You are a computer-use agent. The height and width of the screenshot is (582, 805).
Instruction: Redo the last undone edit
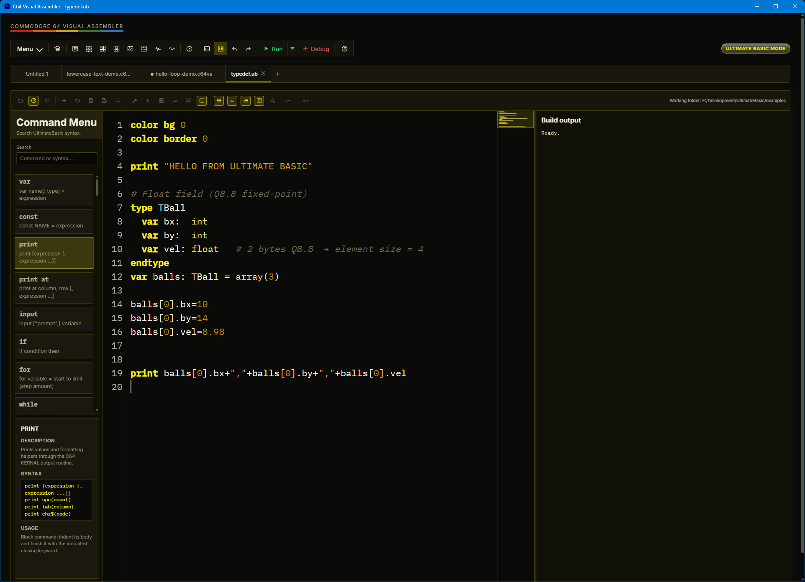click(x=248, y=49)
